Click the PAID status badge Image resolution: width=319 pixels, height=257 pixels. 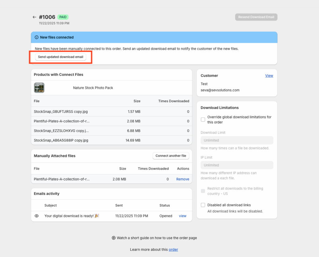(63, 17)
